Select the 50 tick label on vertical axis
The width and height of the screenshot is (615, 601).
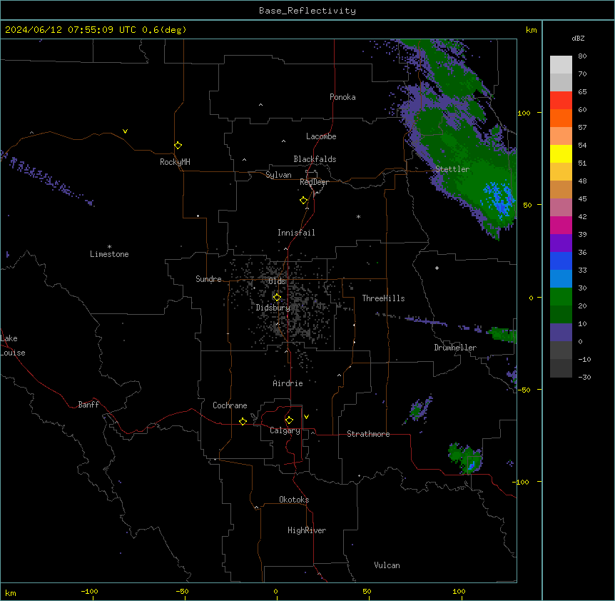527,205
